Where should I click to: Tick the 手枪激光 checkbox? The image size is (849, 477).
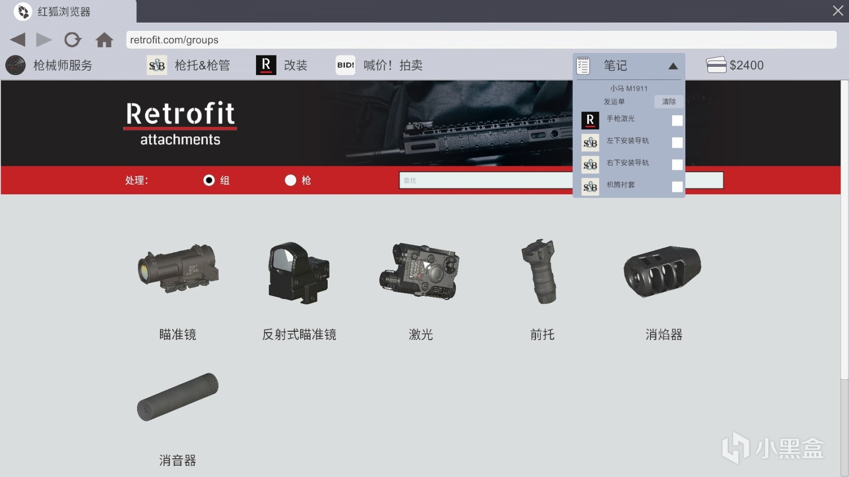coord(677,120)
